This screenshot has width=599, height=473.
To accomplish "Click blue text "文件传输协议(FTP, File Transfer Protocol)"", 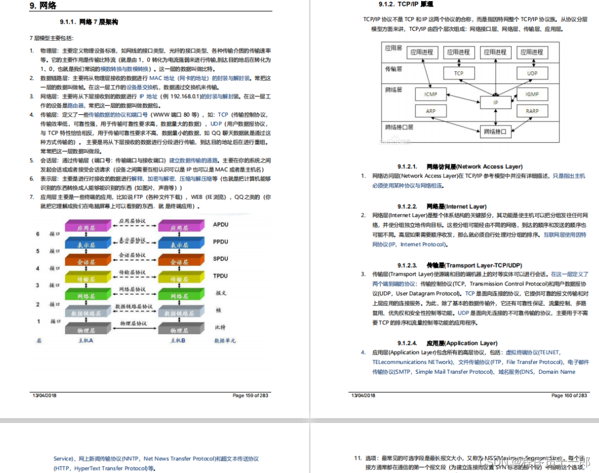I will pos(511,362).
